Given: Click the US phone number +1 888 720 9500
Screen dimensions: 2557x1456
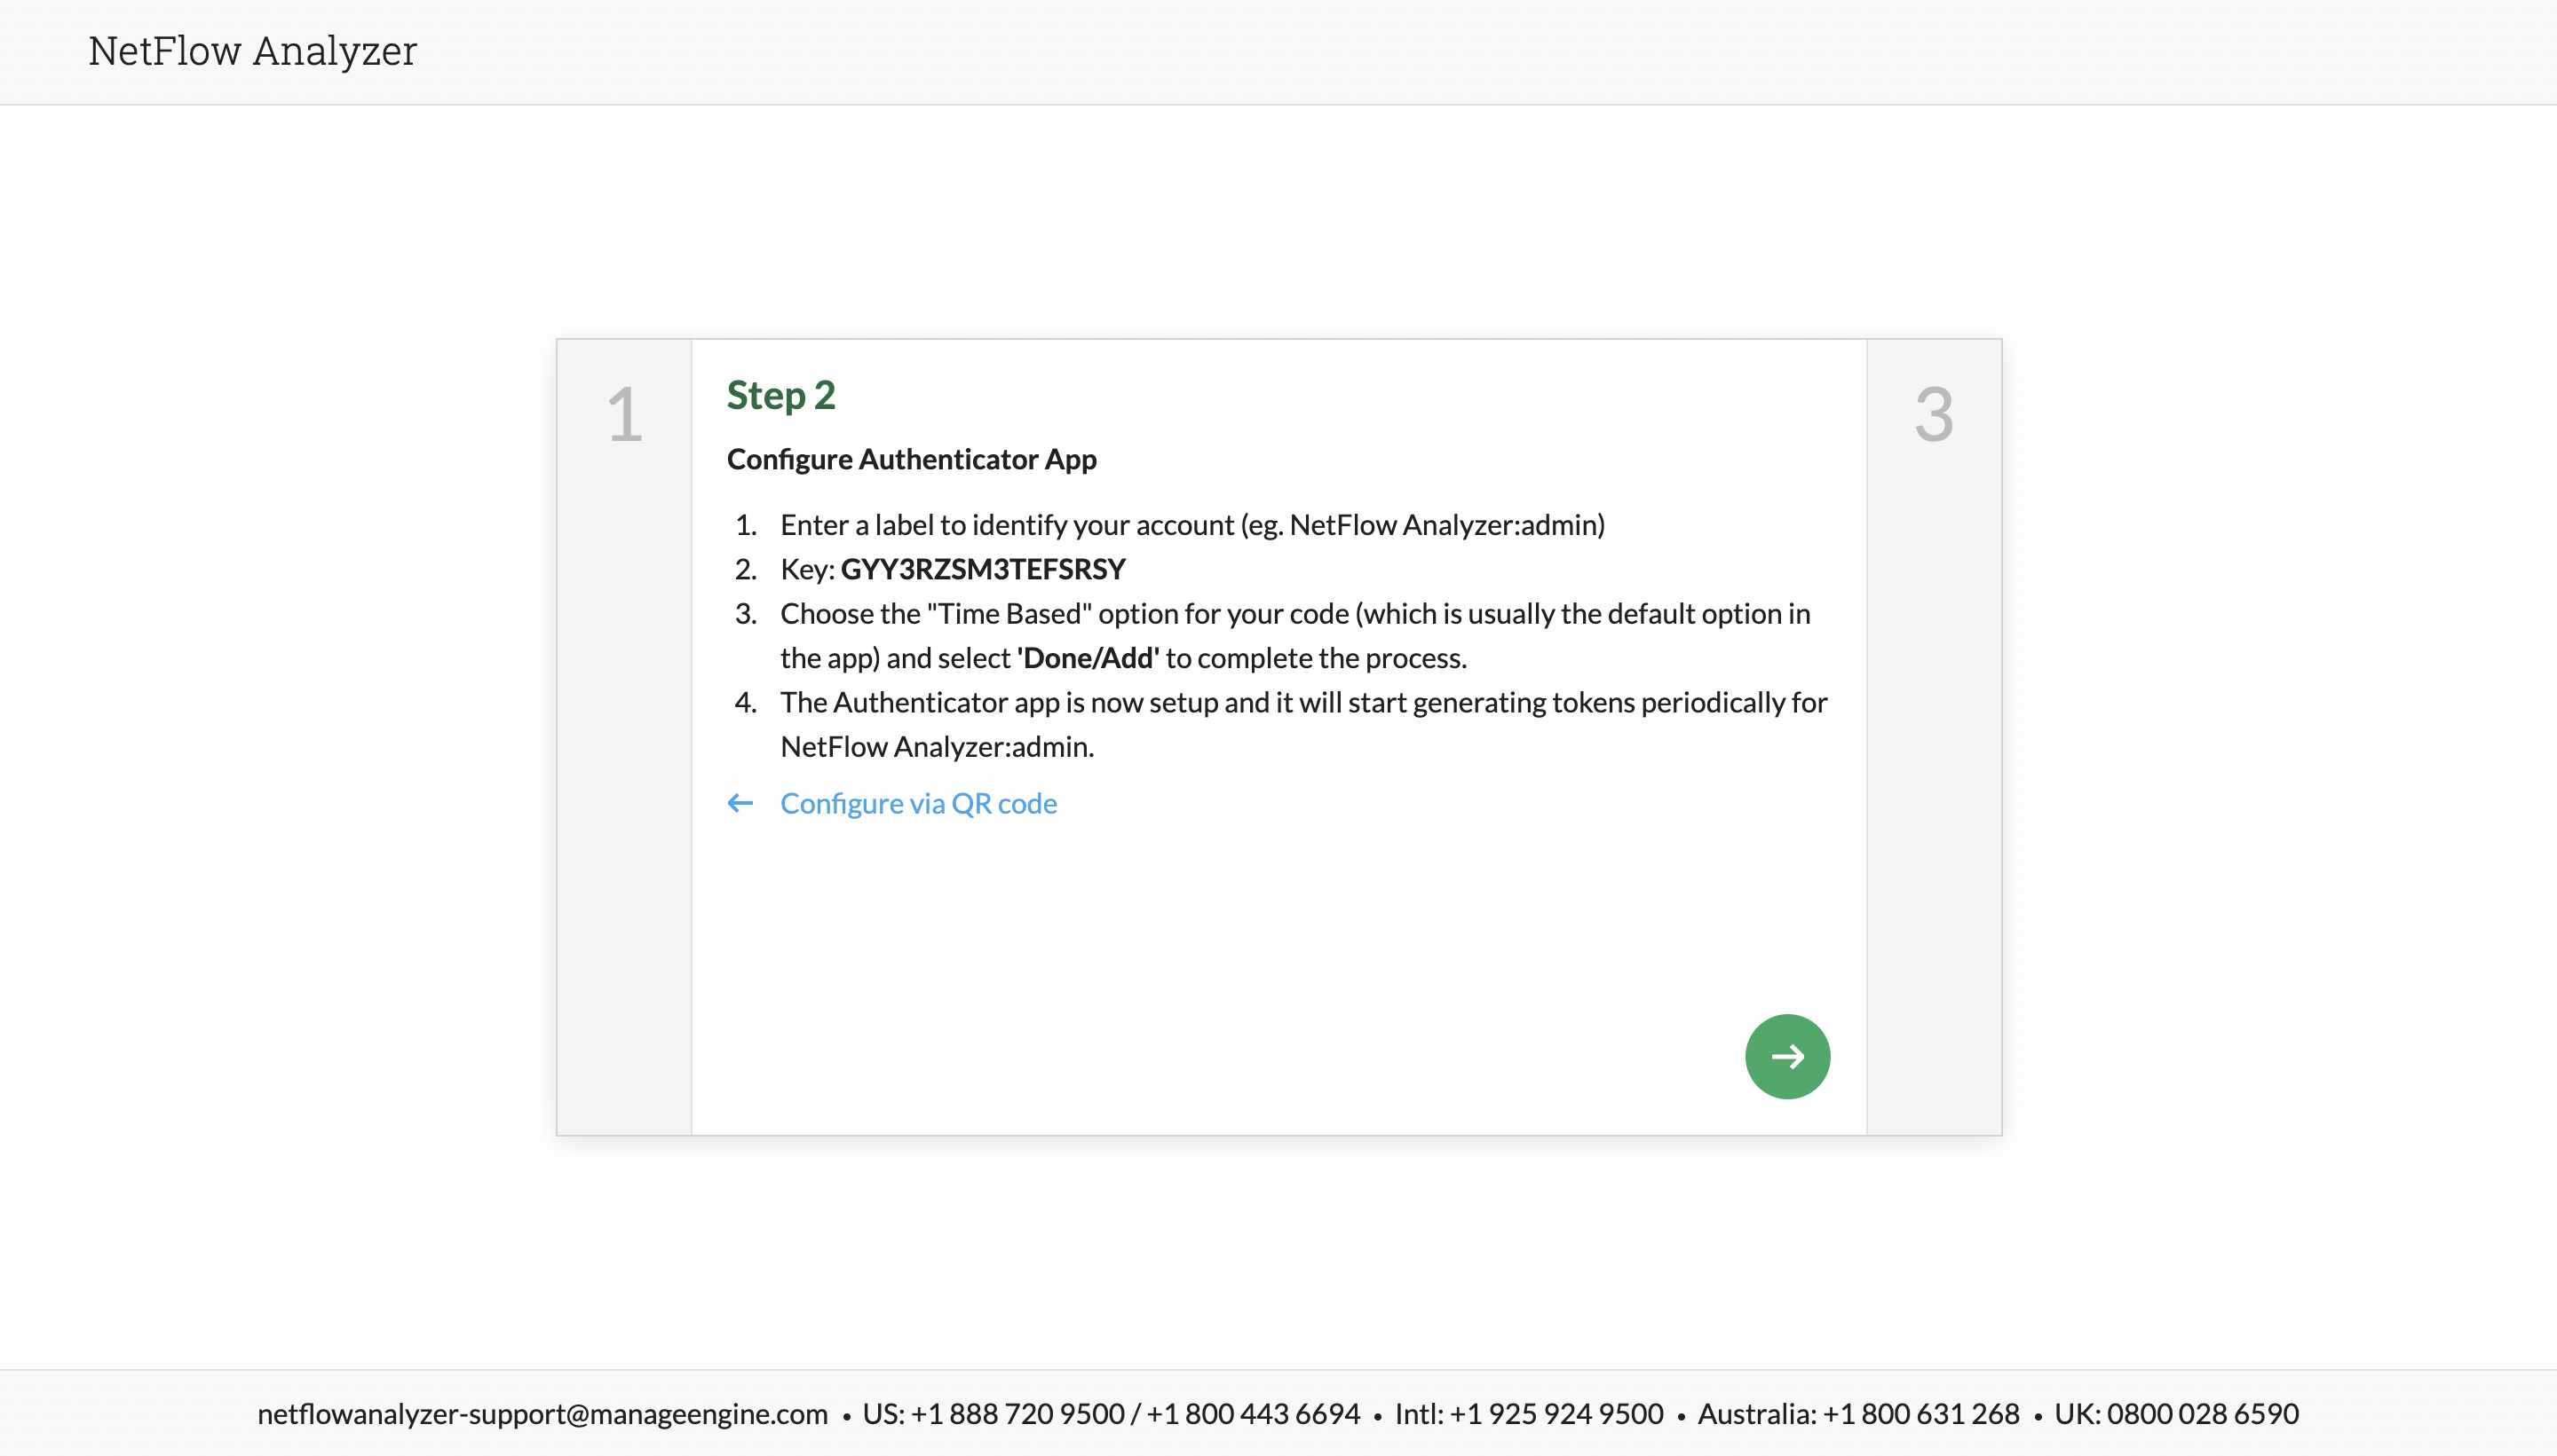Looking at the screenshot, I should click(1017, 1413).
